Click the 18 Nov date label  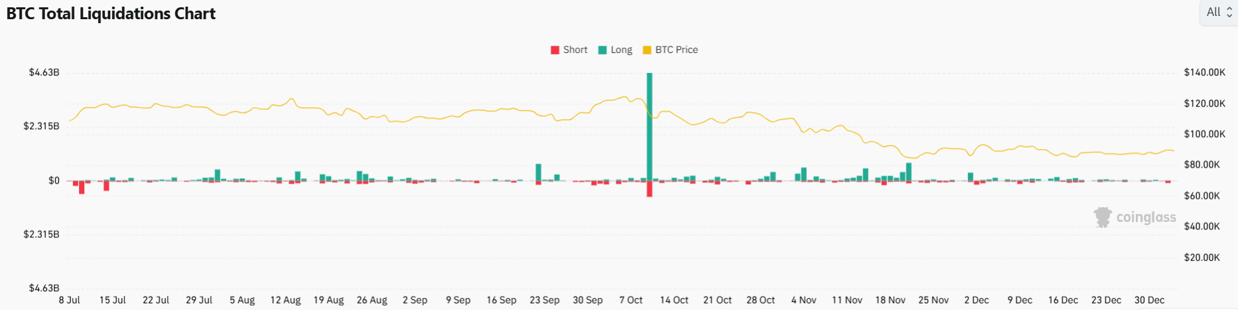(x=890, y=300)
